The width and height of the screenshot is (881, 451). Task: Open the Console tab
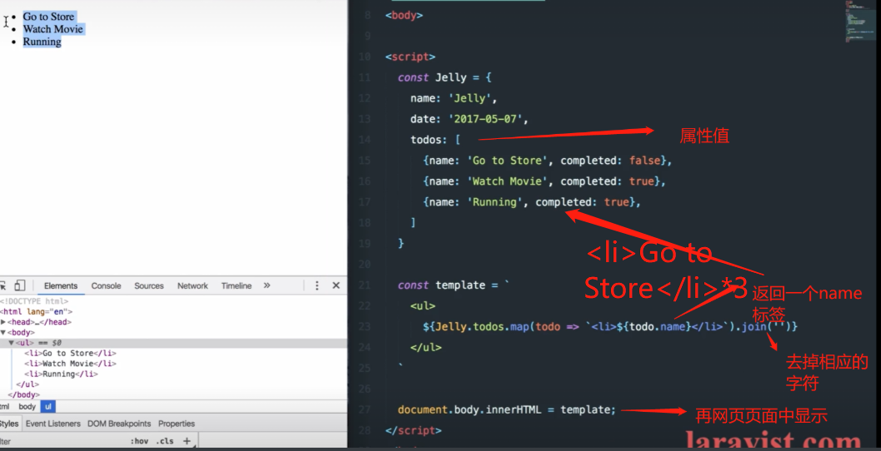pos(106,285)
